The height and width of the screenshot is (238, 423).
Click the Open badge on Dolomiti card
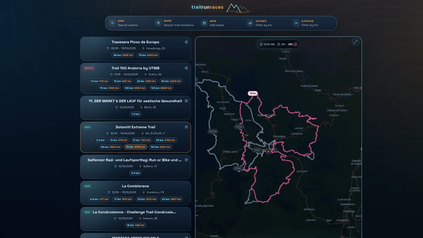[87, 127]
